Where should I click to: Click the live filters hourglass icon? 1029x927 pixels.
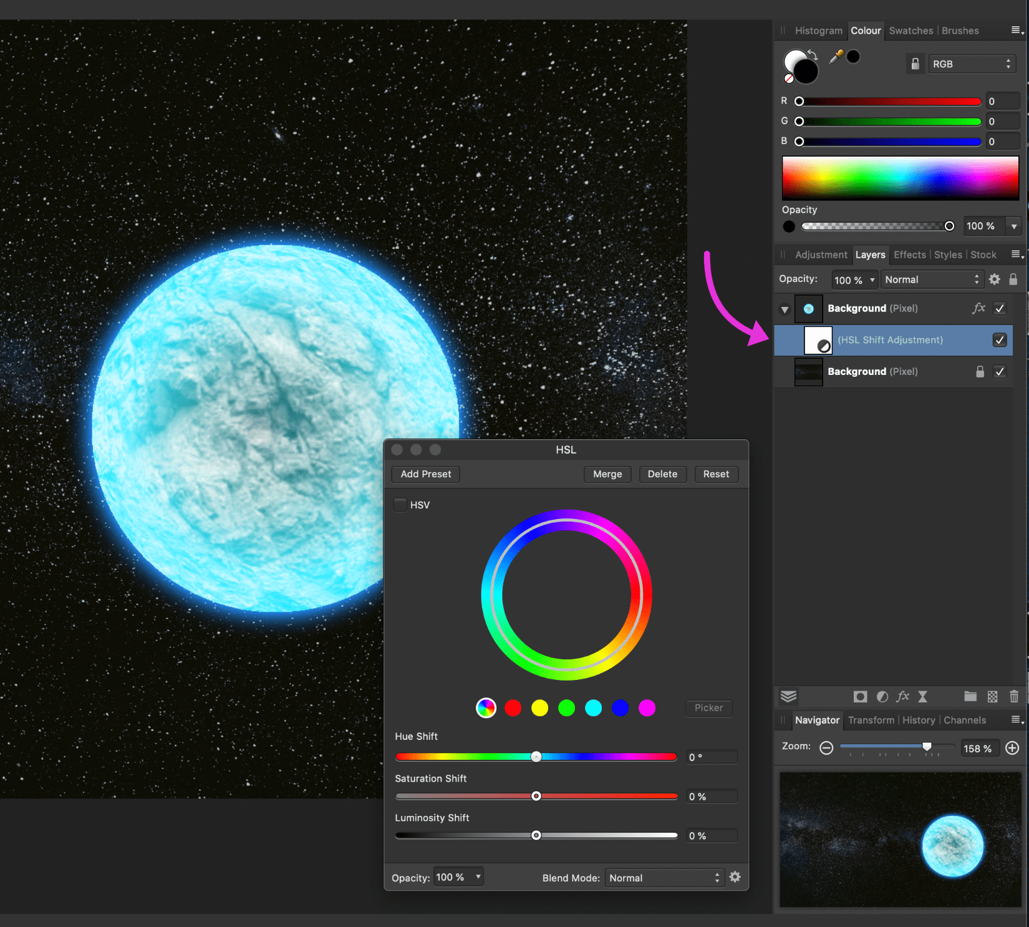(922, 697)
